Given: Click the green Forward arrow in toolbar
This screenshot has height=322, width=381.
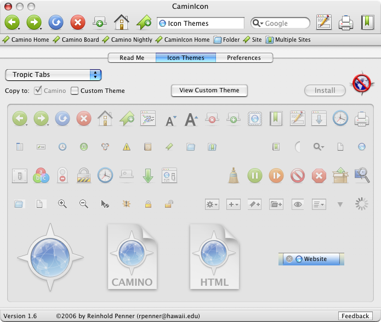Looking at the screenshot, I should 34,23.
